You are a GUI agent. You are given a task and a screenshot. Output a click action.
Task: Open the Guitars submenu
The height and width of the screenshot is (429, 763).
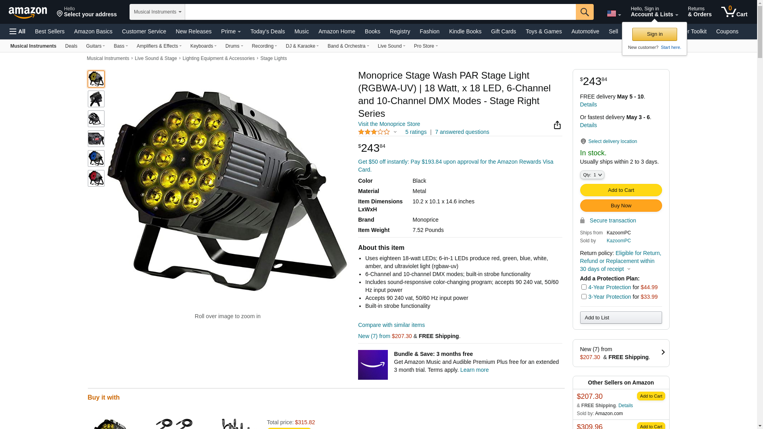coord(95,46)
